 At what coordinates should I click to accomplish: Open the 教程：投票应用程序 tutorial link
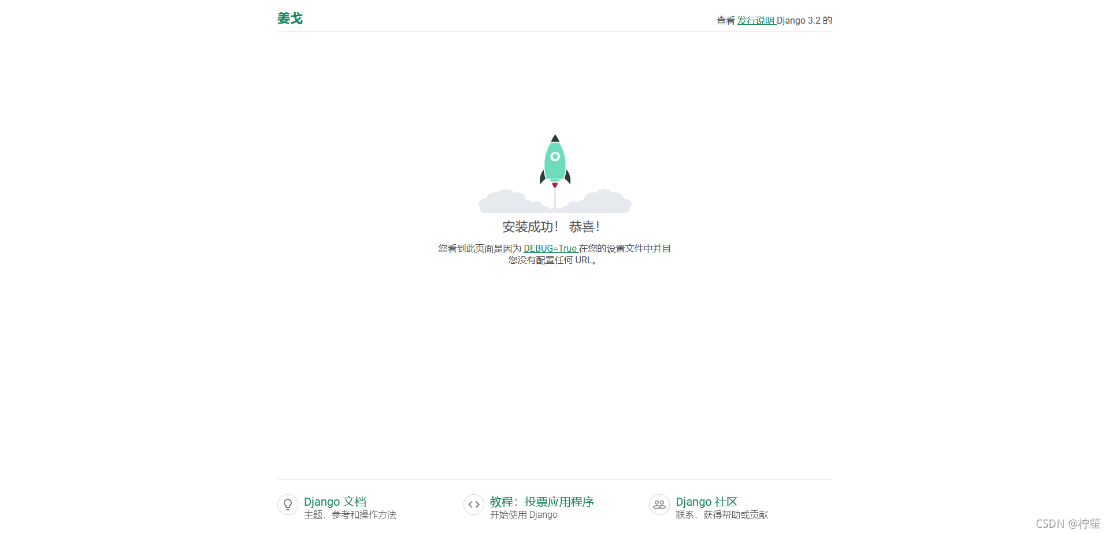click(x=541, y=502)
